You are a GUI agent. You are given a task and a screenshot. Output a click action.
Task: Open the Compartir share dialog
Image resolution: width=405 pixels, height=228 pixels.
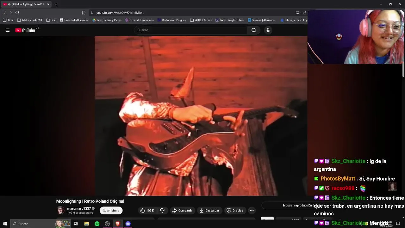tap(182, 210)
